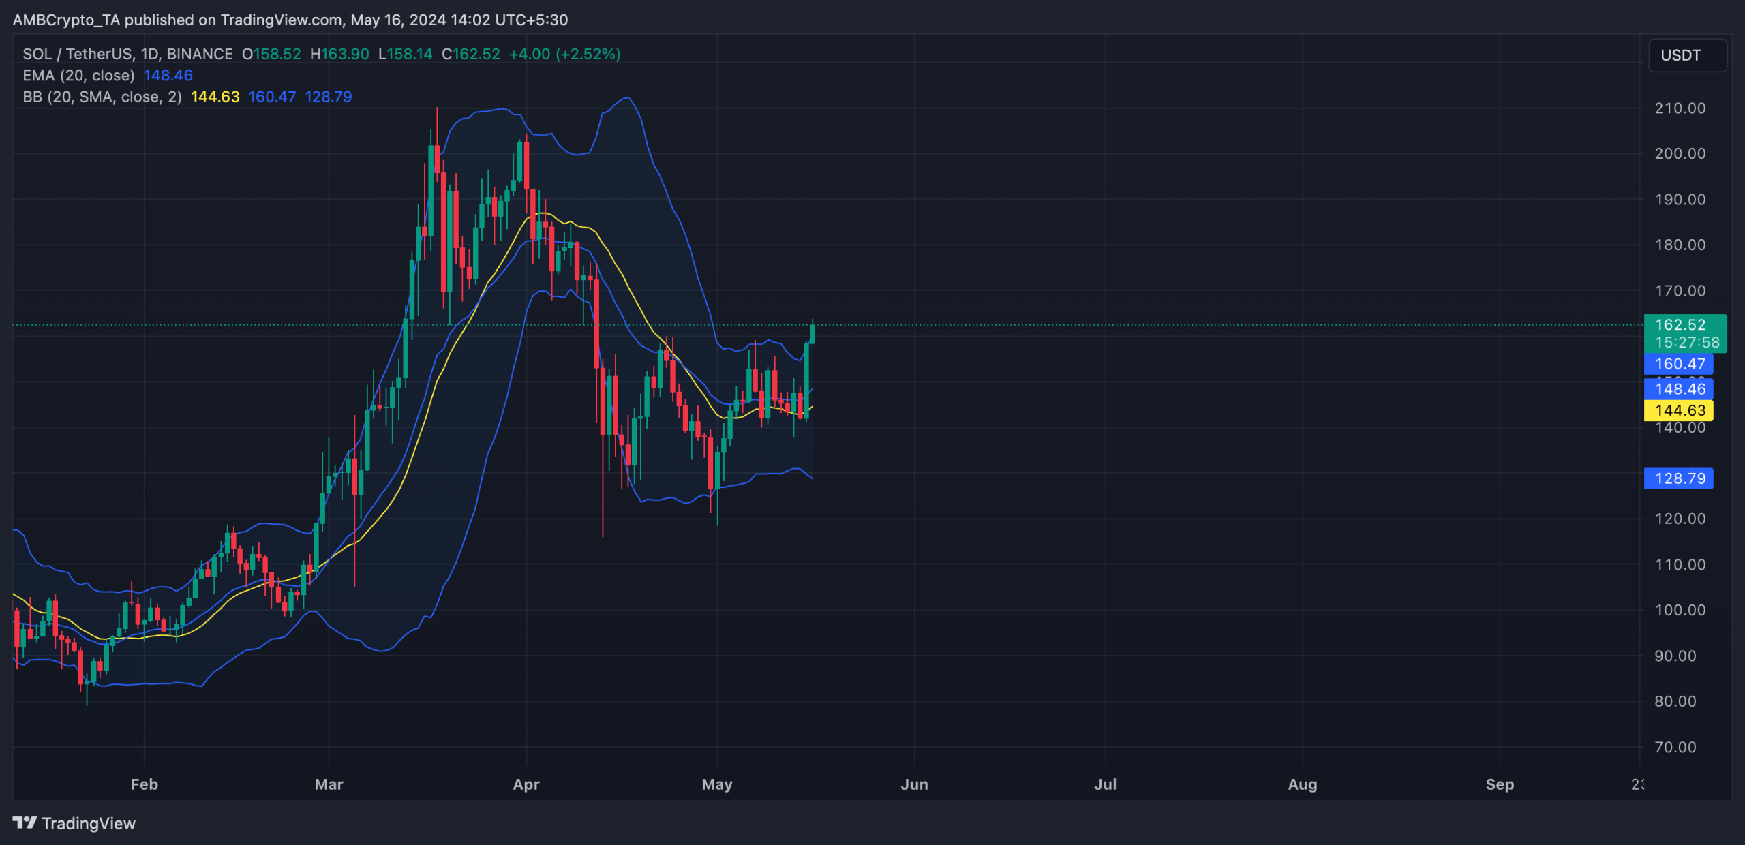
Task: Click the low price L158.14 in header
Action: coord(406,54)
